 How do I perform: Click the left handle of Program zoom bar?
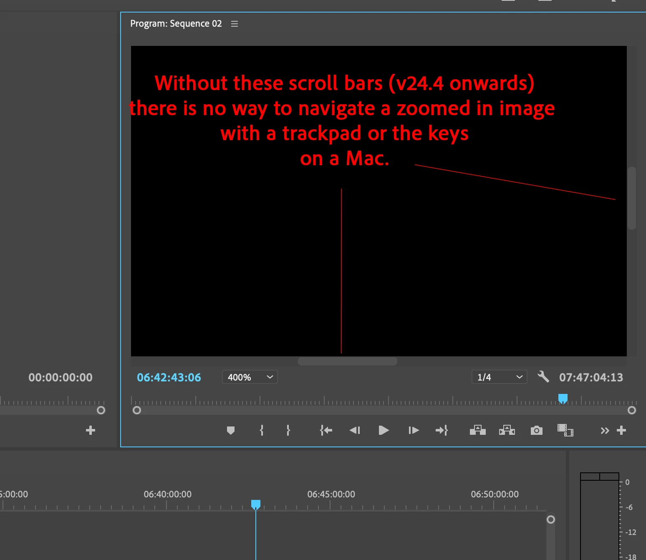(137, 410)
